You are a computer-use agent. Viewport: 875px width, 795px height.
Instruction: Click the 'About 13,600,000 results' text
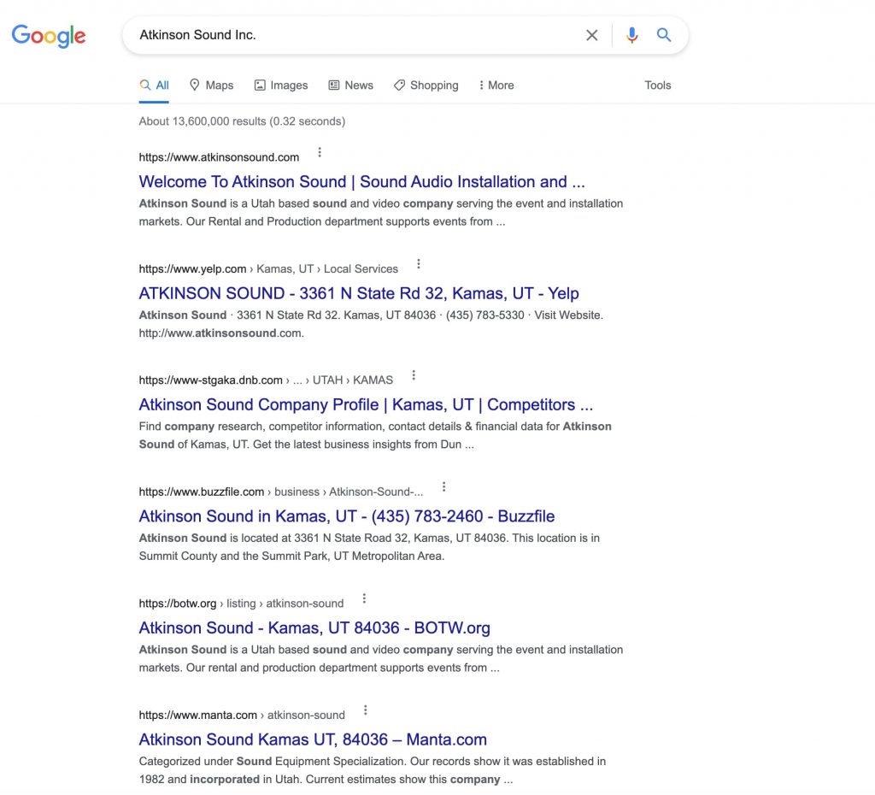click(242, 121)
